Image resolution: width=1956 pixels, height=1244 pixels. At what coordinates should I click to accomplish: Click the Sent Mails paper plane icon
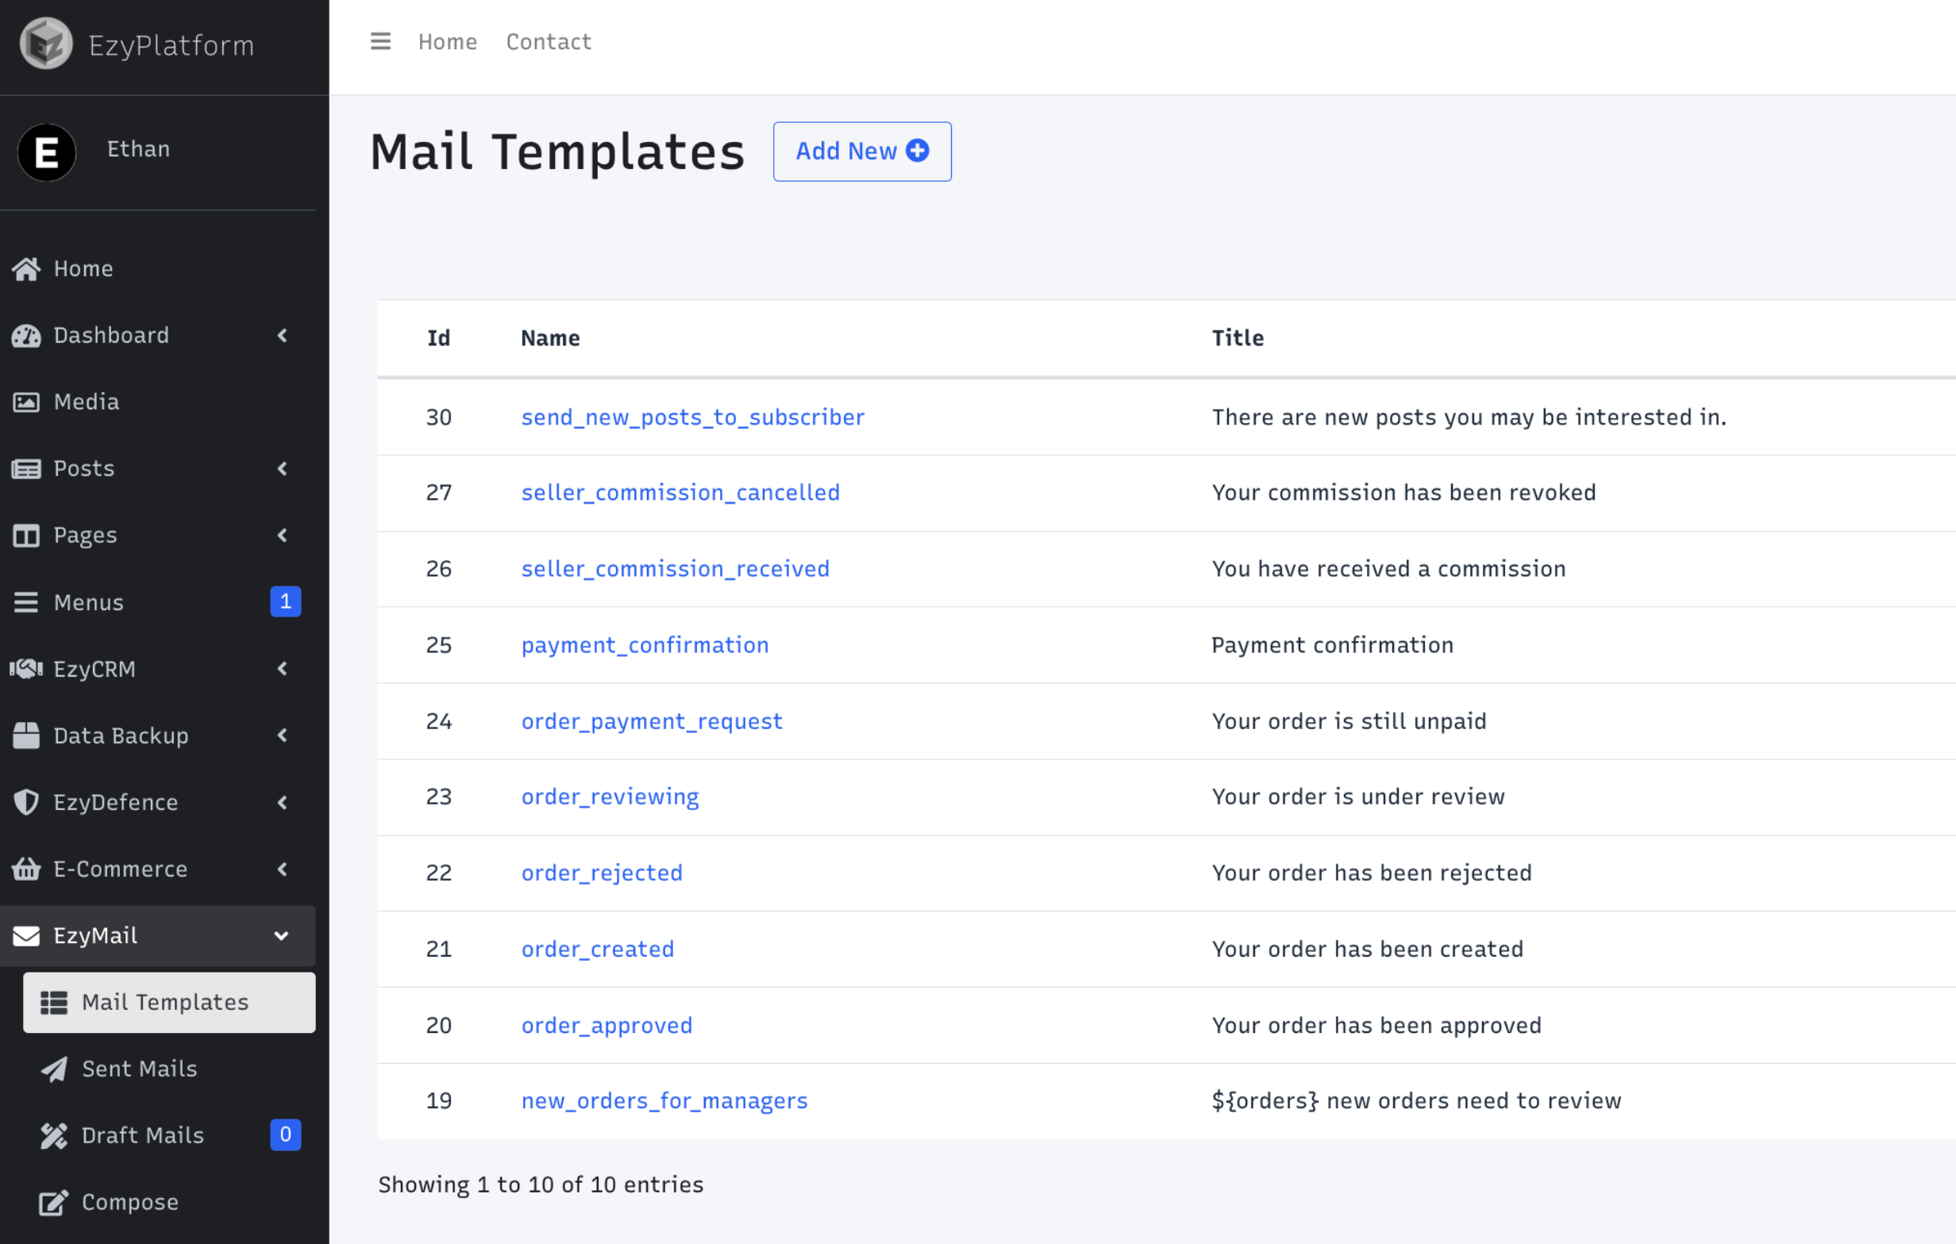[55, 1069]
